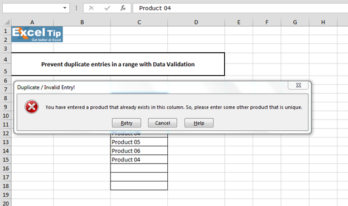Click the Select All corner triangle
The image size is (348, 206).
pyautogui.click(x=7, y=22)
